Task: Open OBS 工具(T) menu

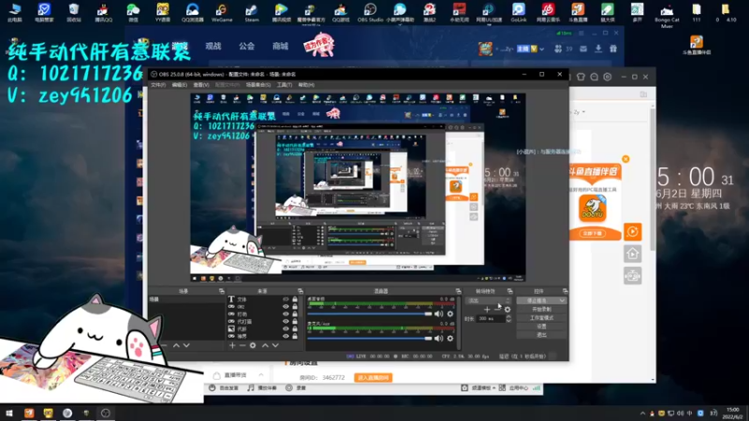Action: click(285, 85)
